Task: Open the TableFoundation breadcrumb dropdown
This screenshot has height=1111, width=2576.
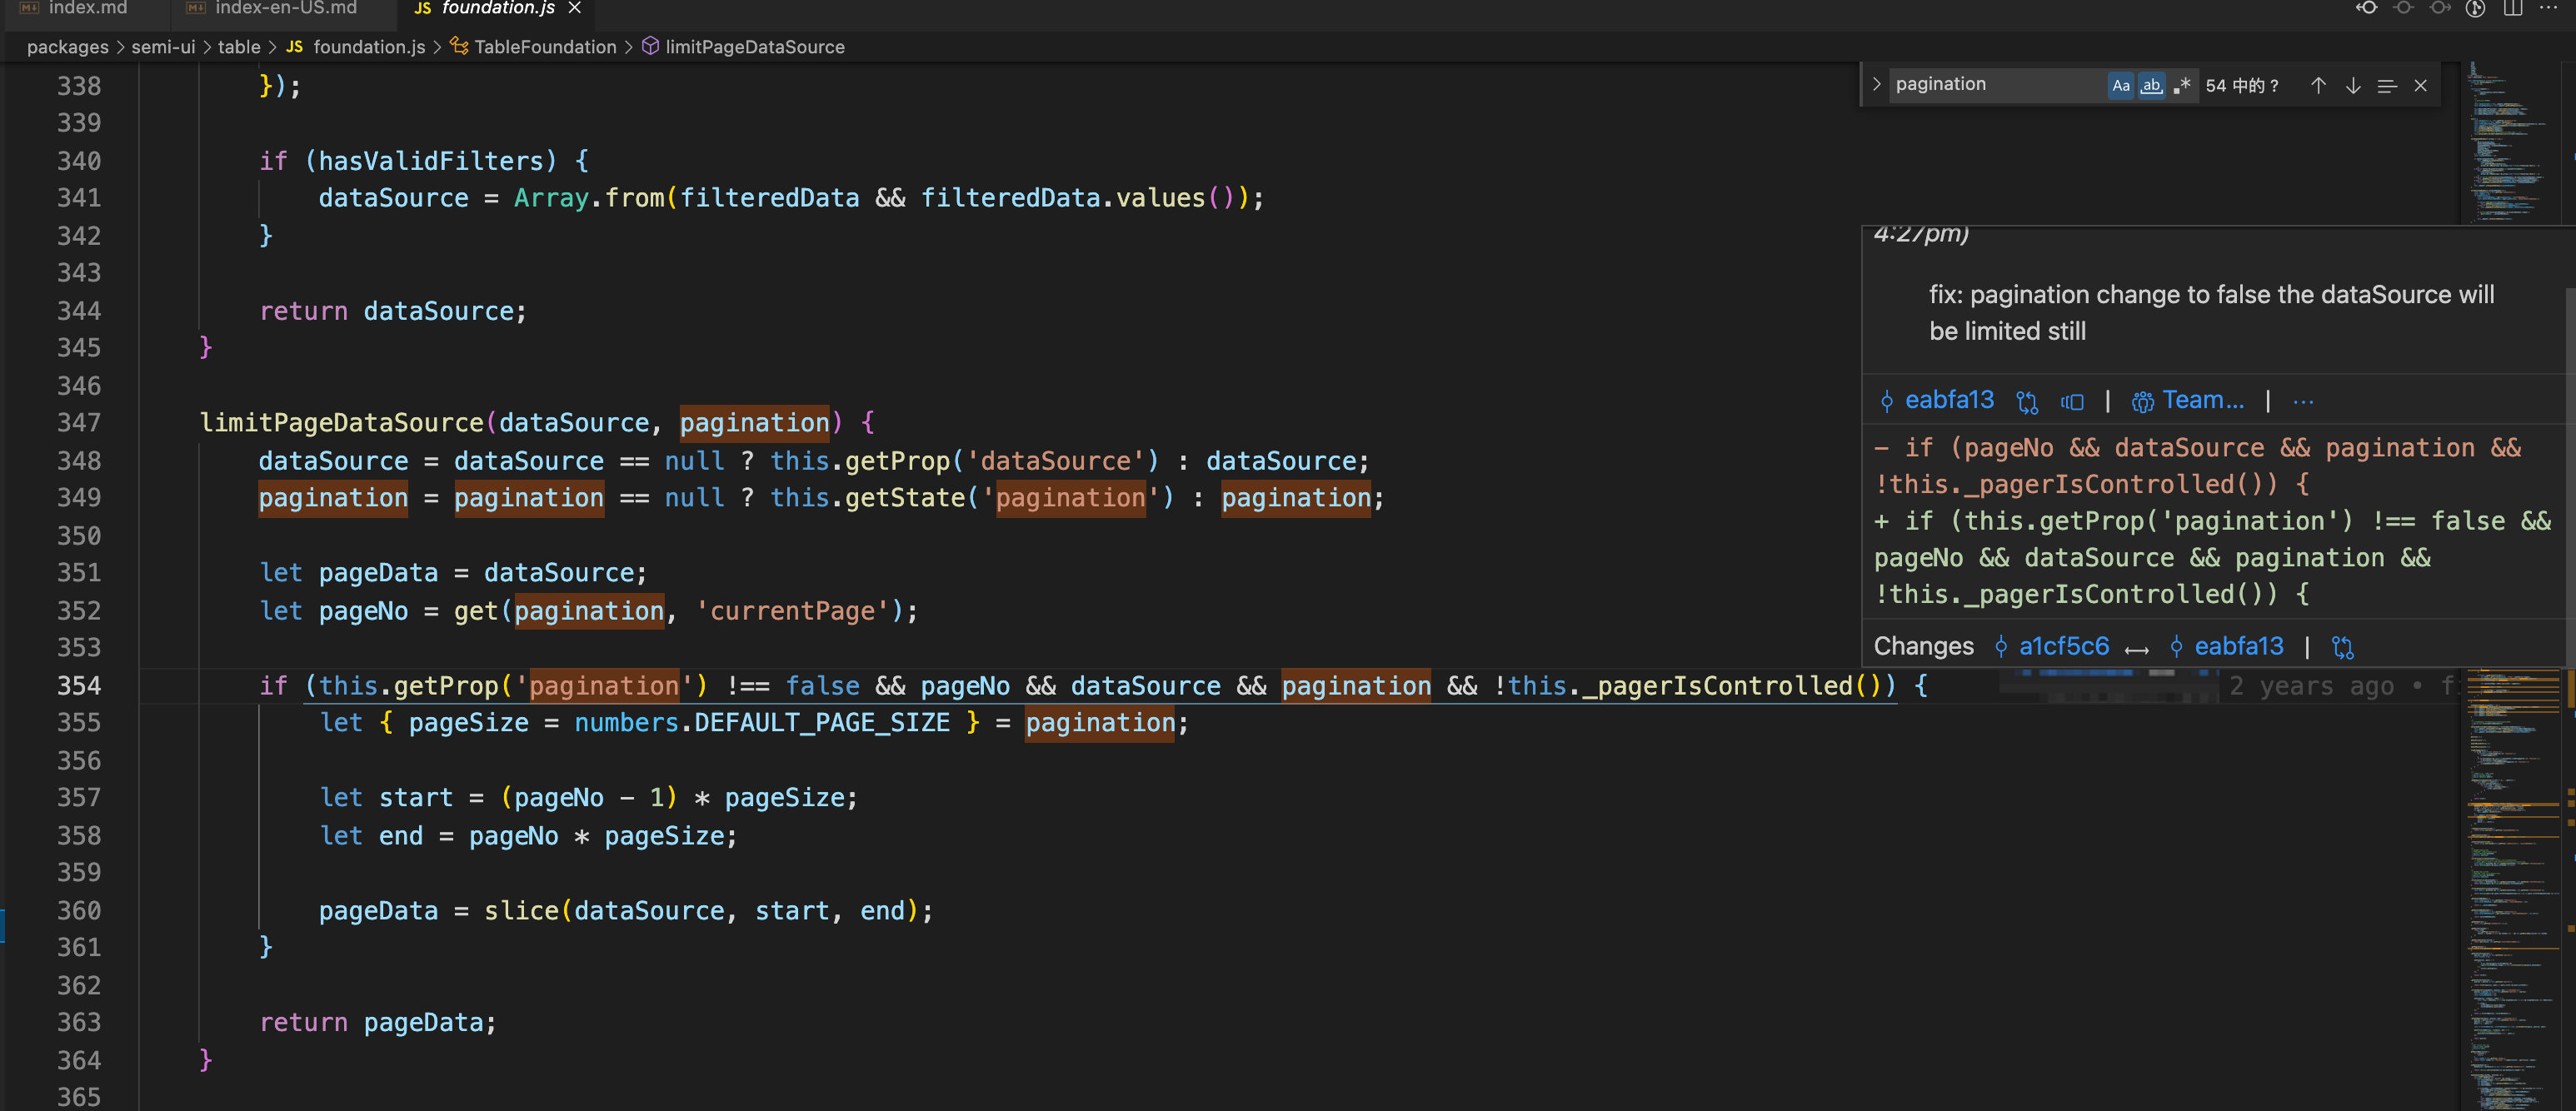Action: click(545, 47)
